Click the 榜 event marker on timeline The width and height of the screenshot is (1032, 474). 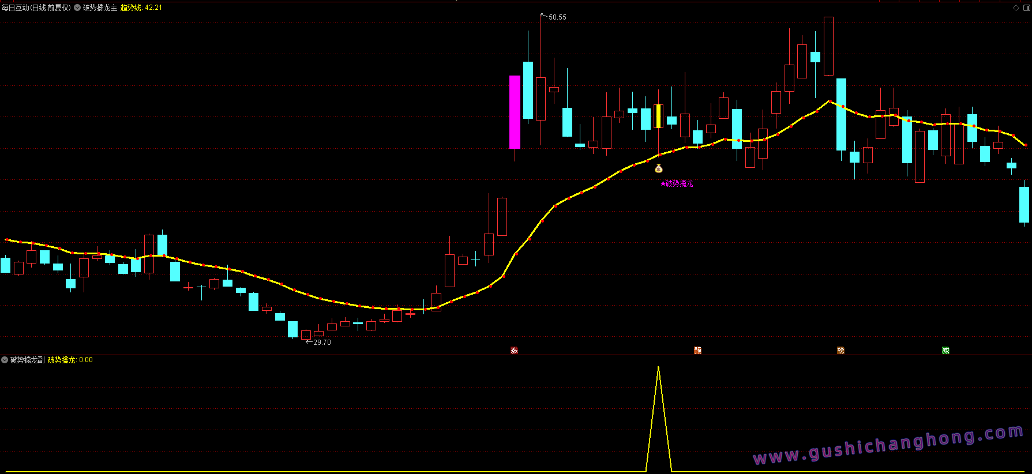(x=840, y=351)
